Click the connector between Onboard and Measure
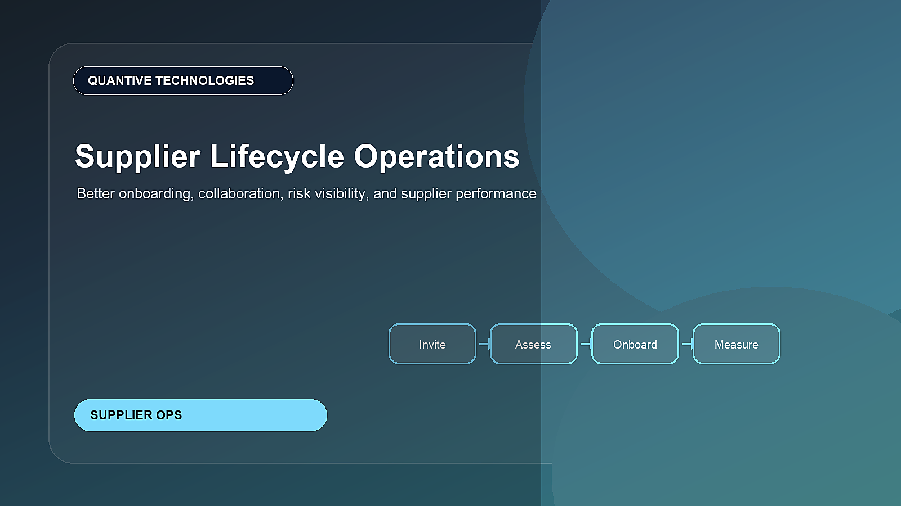Screen dimensions: 901x506 tap(686, 344)
